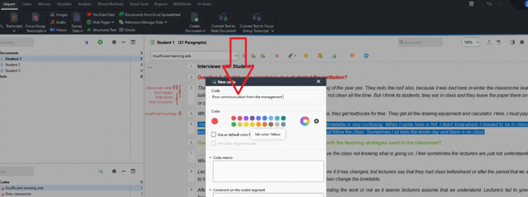Click the Code name input field
This screenshot has width=528, height=197.
(x=266, y=97)
